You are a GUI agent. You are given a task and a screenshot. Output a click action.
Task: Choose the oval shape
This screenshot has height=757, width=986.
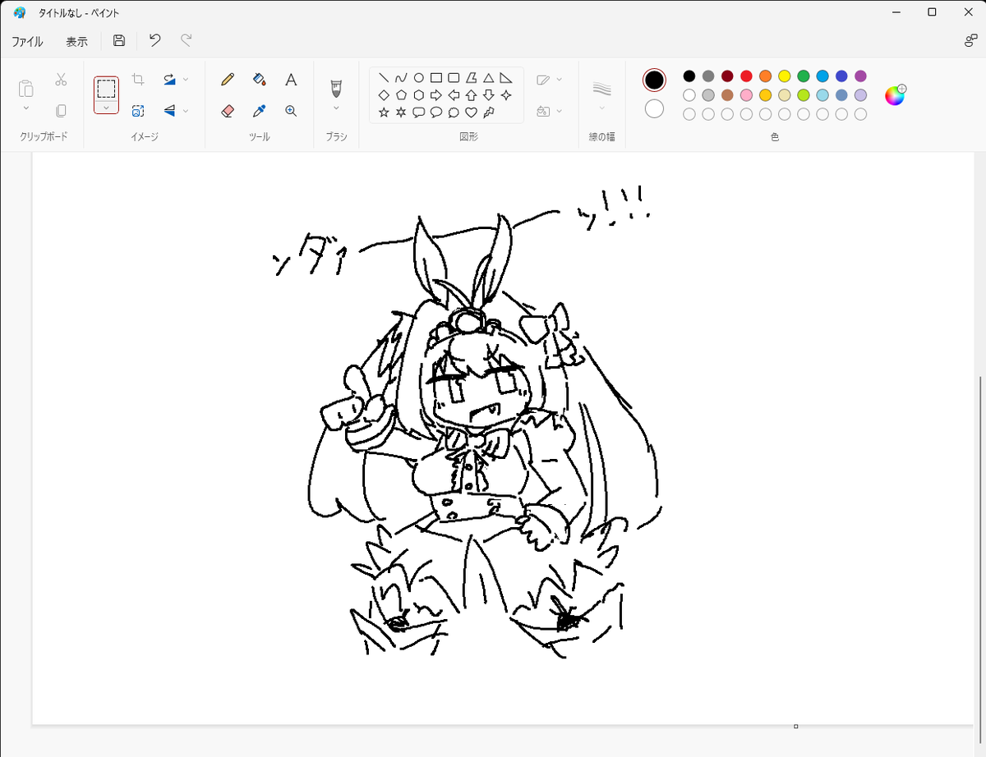(x=418, y=78)
